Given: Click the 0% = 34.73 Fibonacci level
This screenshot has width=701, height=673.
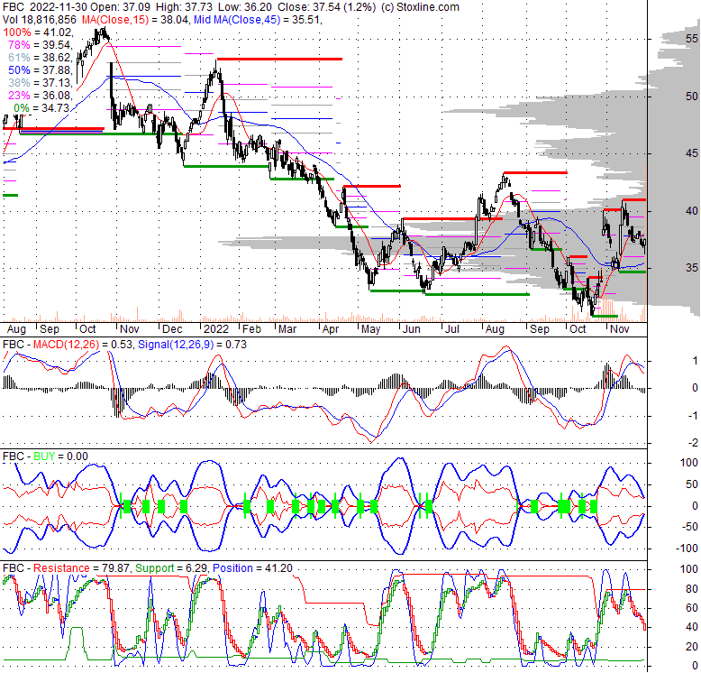Looking at the screenshot, I should coord(41,108).
